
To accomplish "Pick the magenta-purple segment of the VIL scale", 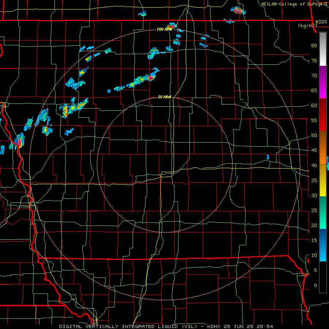I will [x=323, y=82].
